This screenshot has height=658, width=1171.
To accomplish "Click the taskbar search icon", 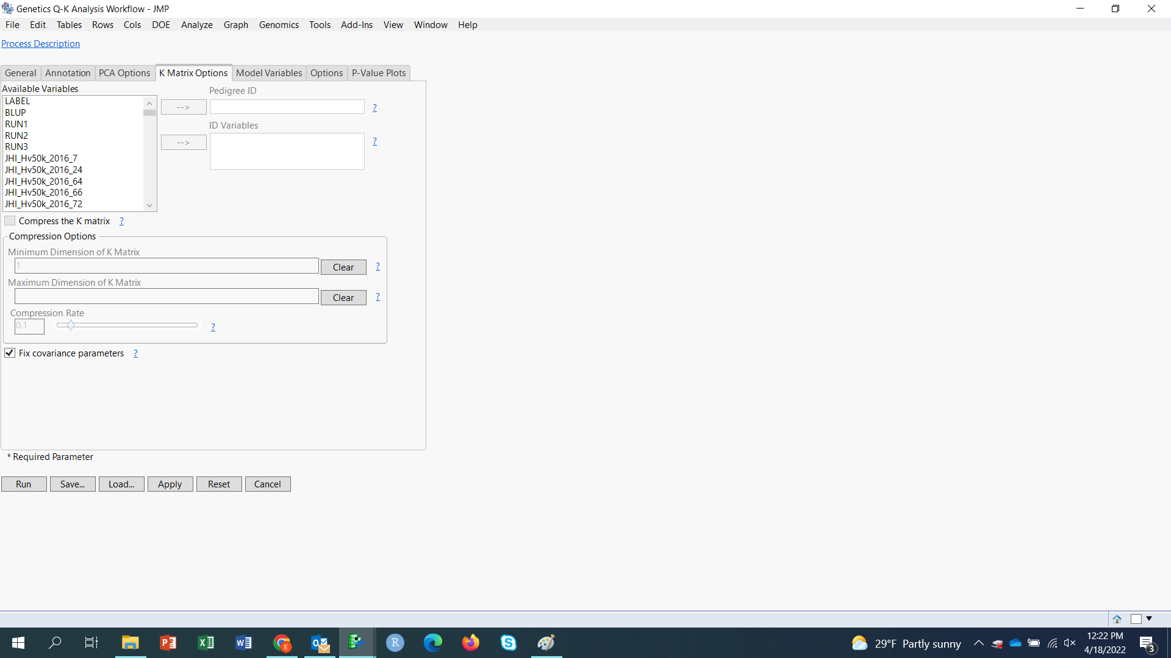I will [x=55, y=643].
